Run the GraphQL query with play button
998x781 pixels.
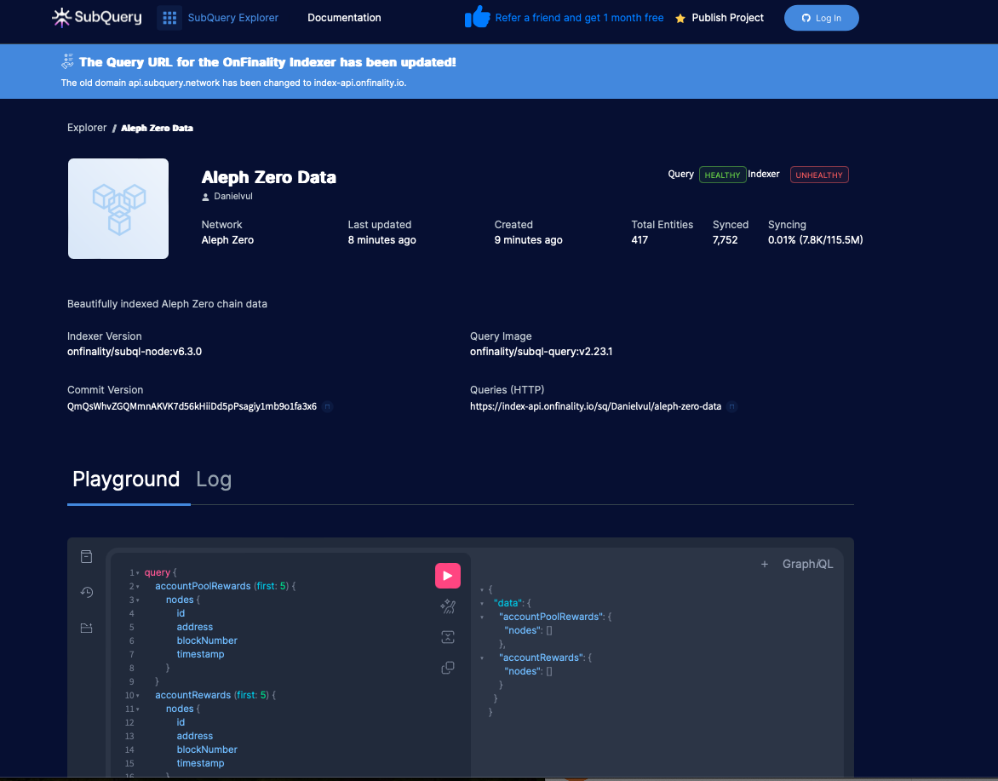click(447, 576)
